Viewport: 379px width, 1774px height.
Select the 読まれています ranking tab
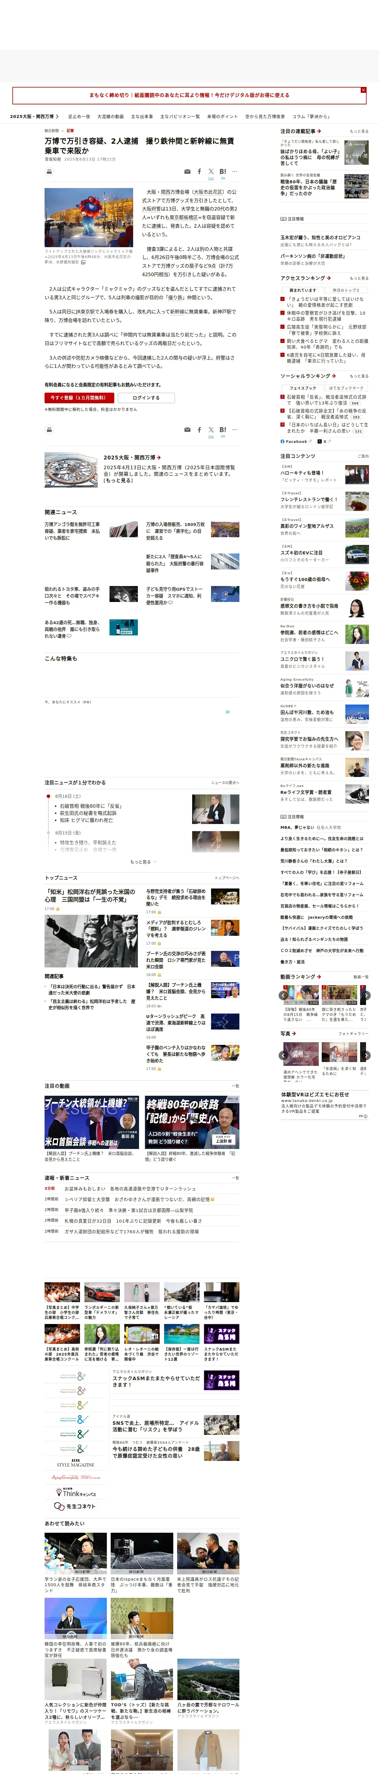(x=303, y=290)
